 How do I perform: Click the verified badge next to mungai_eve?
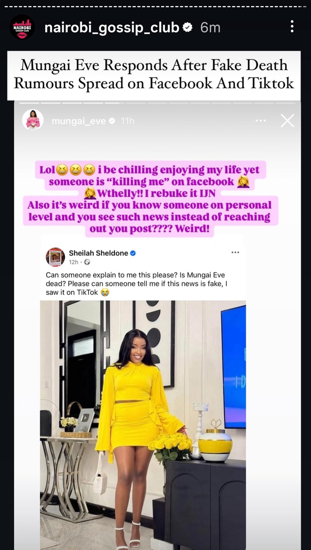coord(112,121)
